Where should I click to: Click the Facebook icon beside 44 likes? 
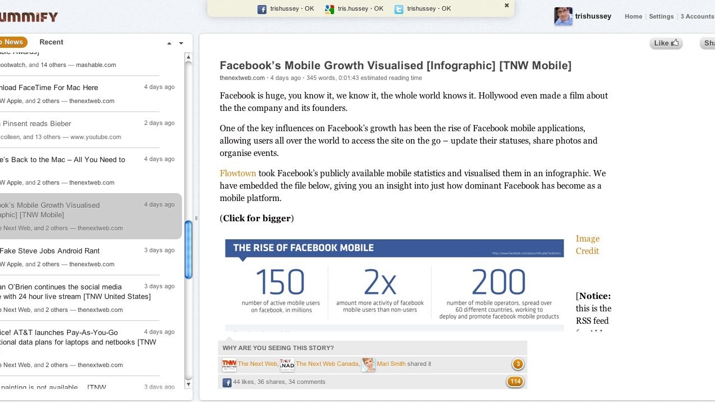(227, 382)
